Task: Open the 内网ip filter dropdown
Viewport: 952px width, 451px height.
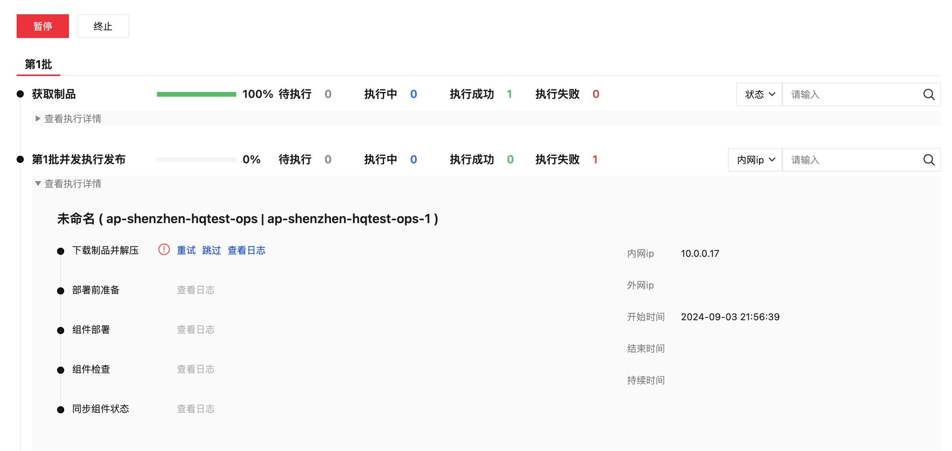Action: point(755,160)
